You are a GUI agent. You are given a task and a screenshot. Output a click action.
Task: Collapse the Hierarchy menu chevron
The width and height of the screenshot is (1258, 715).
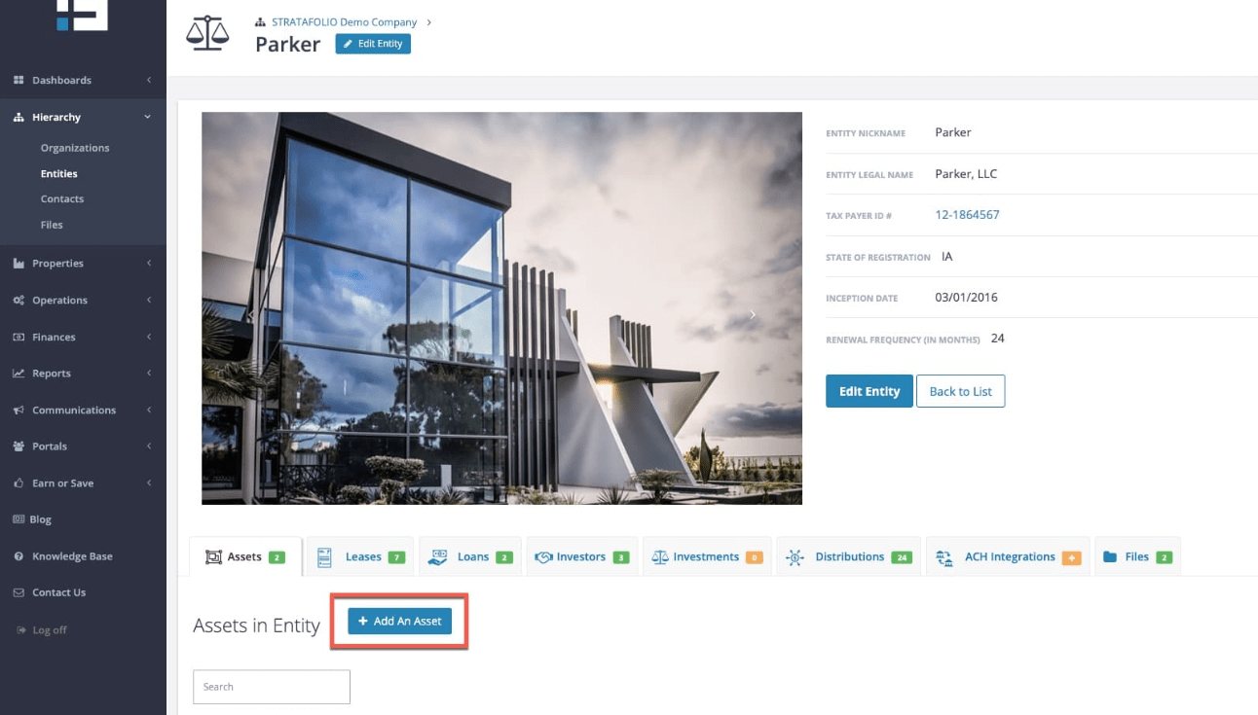(x=148, y=117)
